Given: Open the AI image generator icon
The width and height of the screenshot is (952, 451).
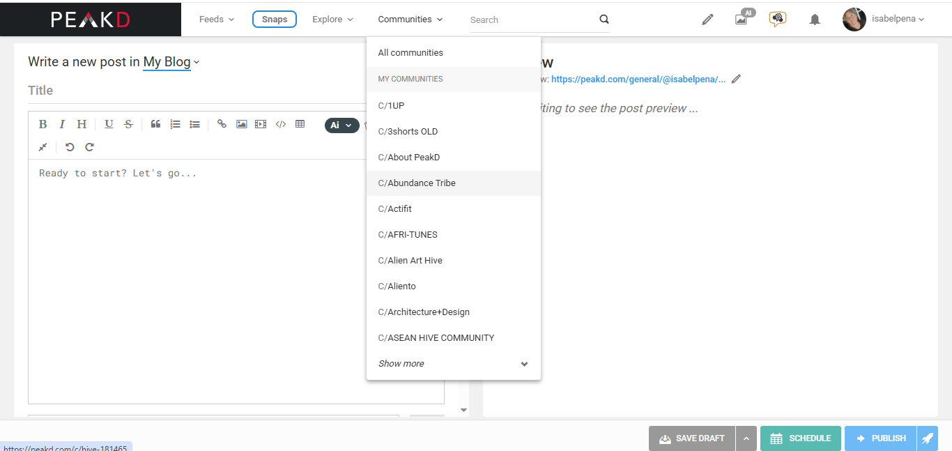Looking at the screenshot, I should (x=742, y=19).
